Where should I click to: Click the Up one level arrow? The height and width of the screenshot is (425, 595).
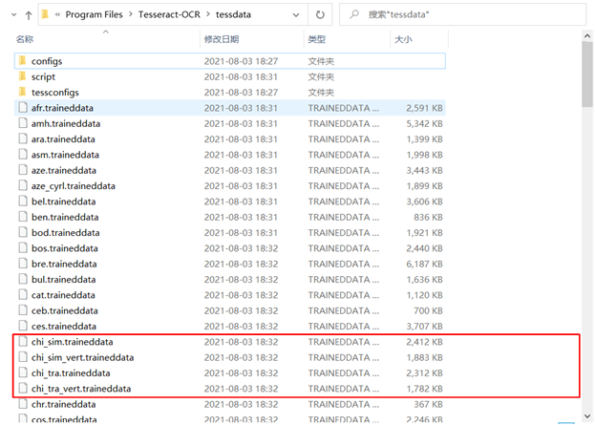pos(29,15)
